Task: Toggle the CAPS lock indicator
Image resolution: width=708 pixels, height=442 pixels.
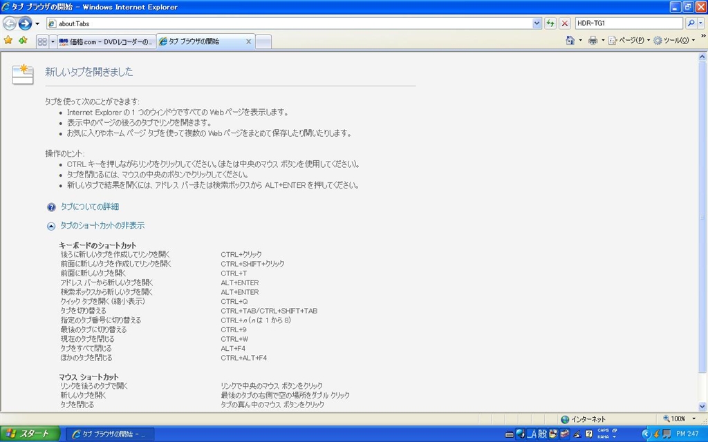Action: click(603, 430)
